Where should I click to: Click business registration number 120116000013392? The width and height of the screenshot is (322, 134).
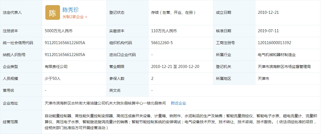tap(274, 43)
